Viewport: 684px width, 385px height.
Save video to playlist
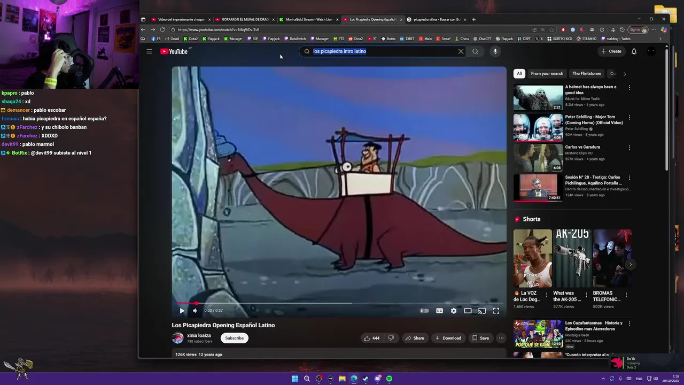pyautogui.click(x=480, y=338)
